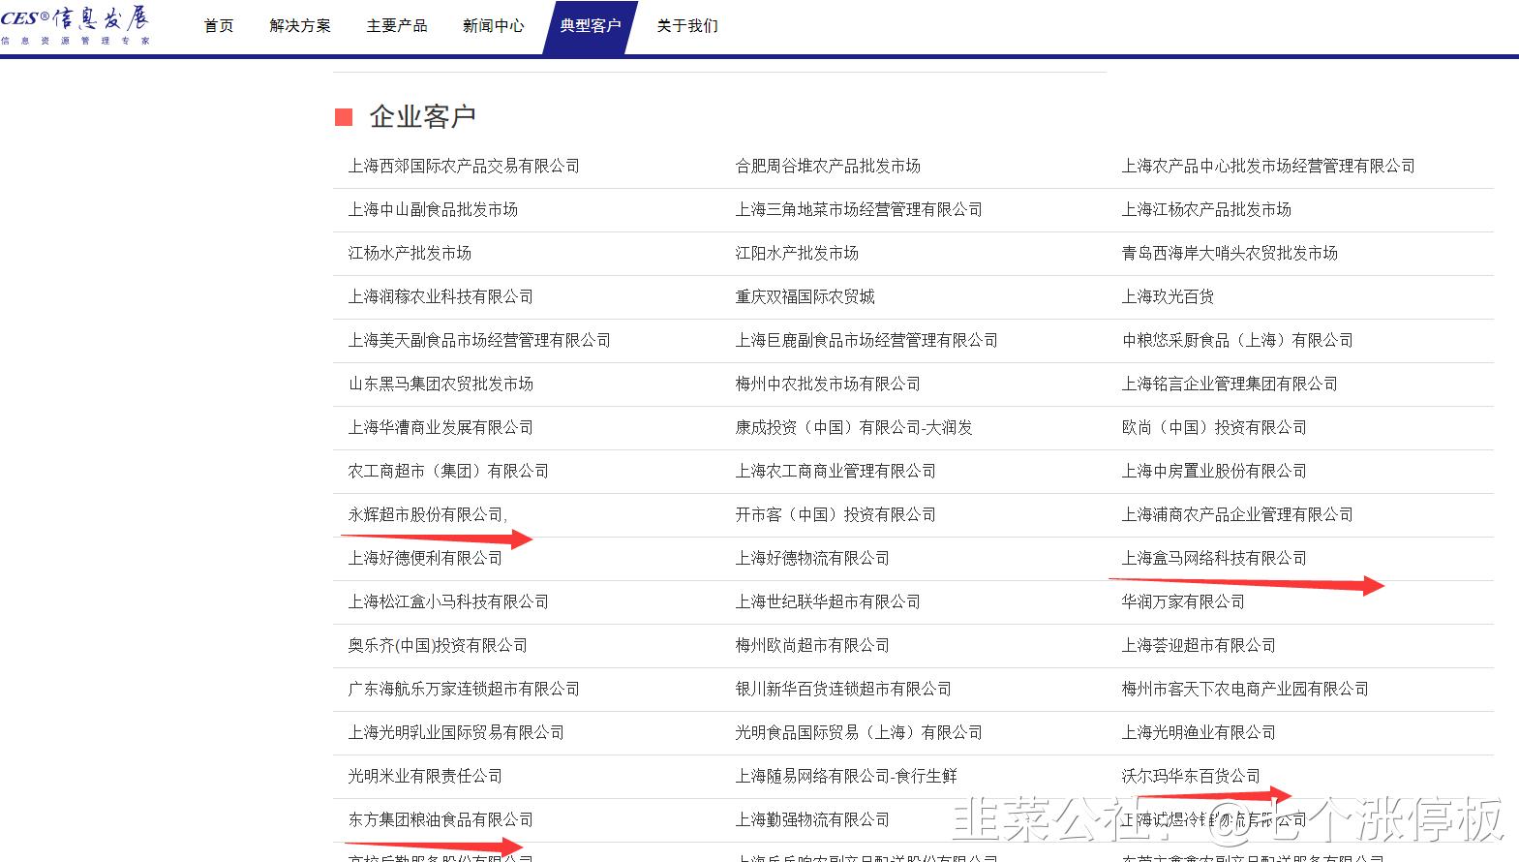Image resolution: width=1519 pixels, height=862 pixels.
Task: Select 光明米业有限责任公司
Action: [425, 777]
